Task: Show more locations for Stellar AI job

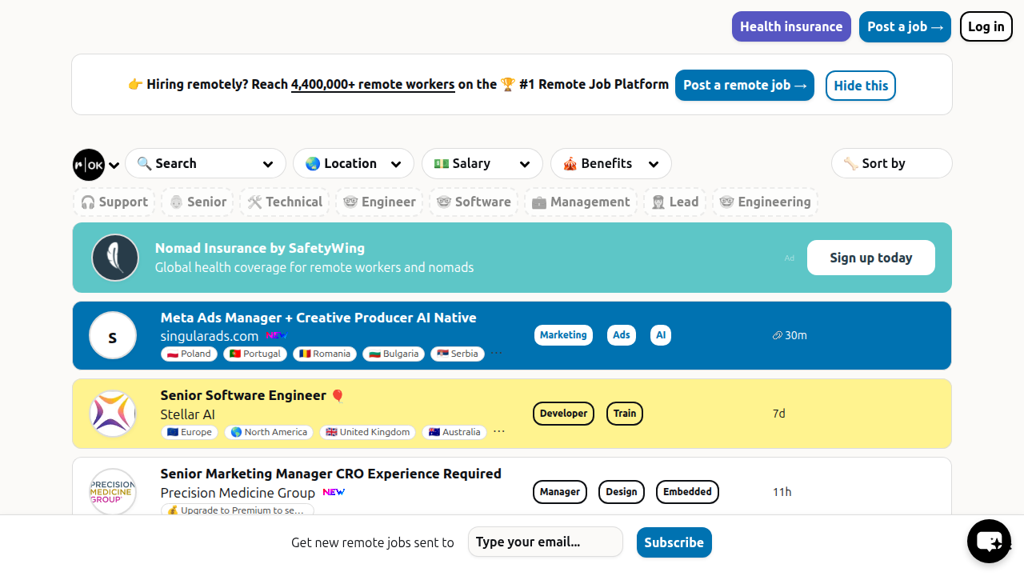Action: click(x=499, y=431)
